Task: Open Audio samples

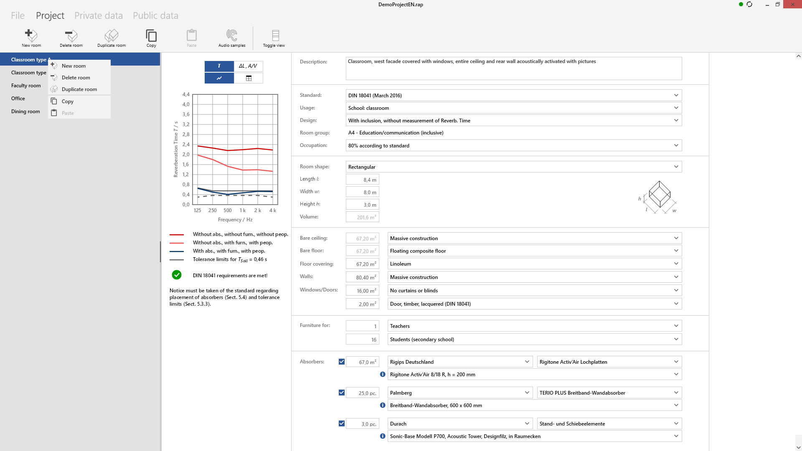Action: pyautogui.click(x=232, y=38)
